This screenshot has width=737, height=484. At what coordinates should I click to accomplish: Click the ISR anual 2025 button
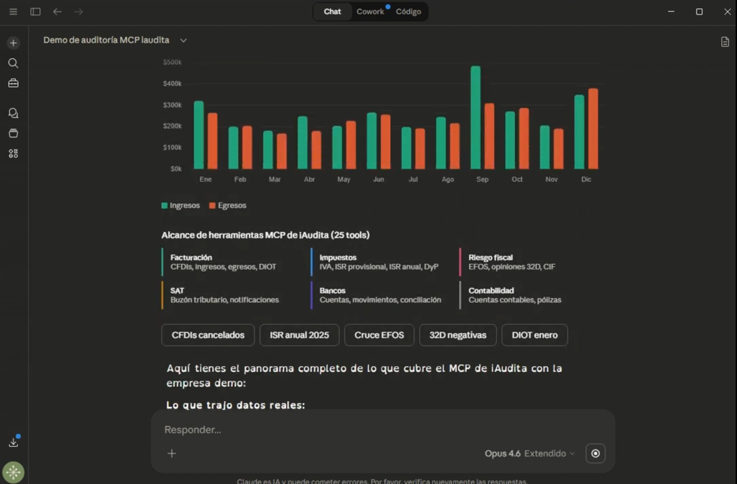[x=299, y=335]
